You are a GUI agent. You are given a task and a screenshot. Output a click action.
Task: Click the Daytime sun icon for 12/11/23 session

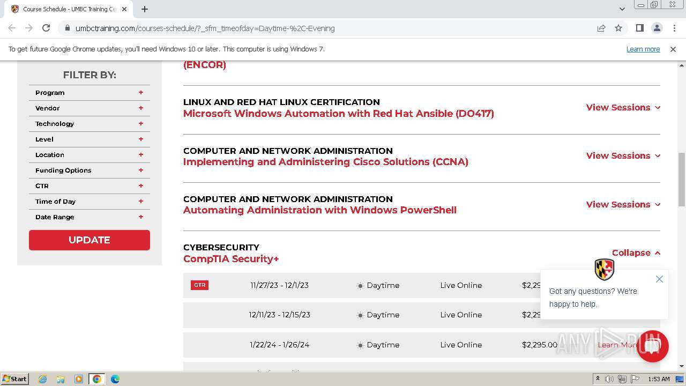click(x=360, y=315)
